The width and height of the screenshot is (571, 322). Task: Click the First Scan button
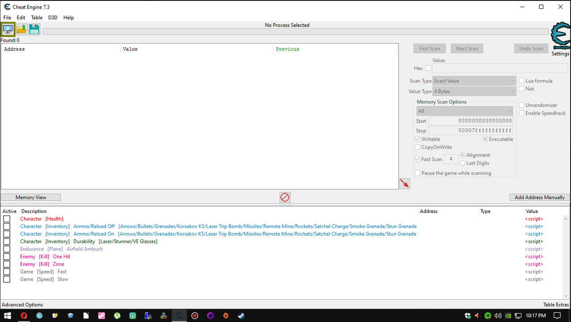pyautogui.click(x=429, y=49)
